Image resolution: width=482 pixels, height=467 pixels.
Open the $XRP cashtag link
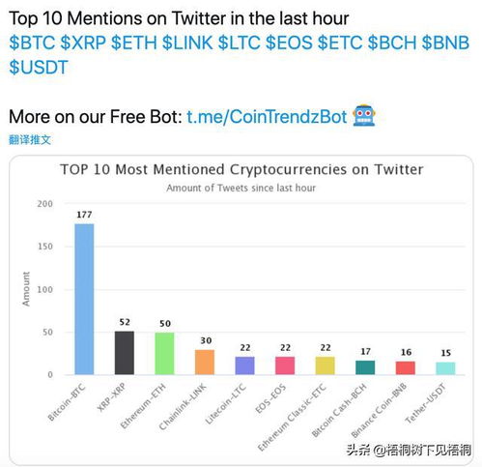pyautogui.click(x=83, y=43)
